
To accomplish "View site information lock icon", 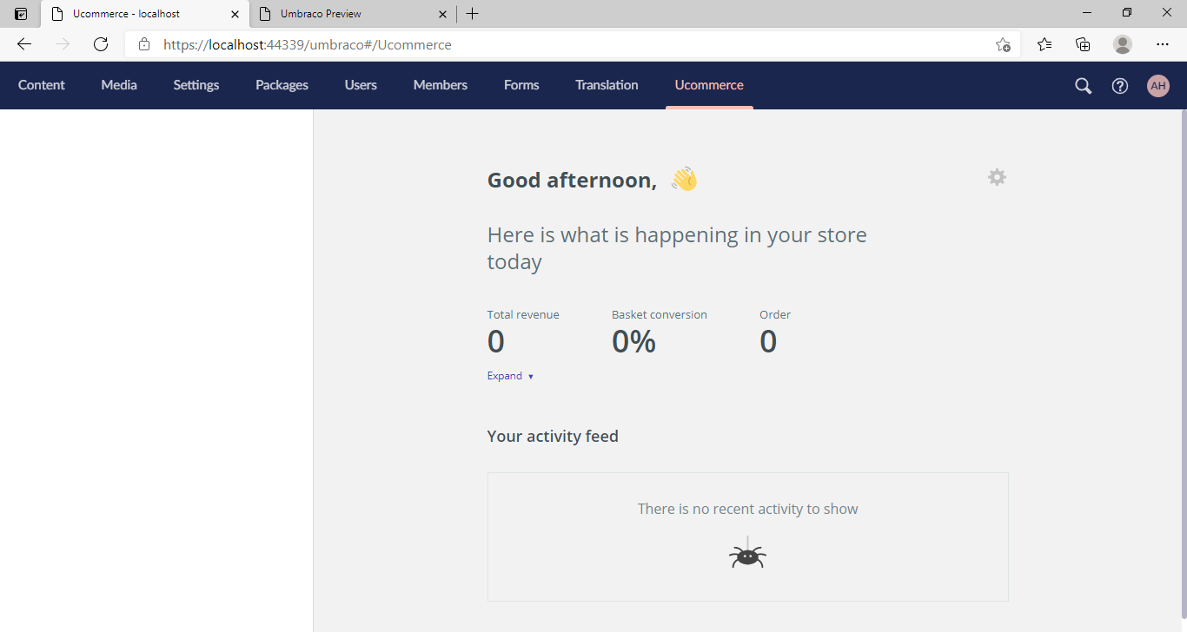I will click(144, 44).
